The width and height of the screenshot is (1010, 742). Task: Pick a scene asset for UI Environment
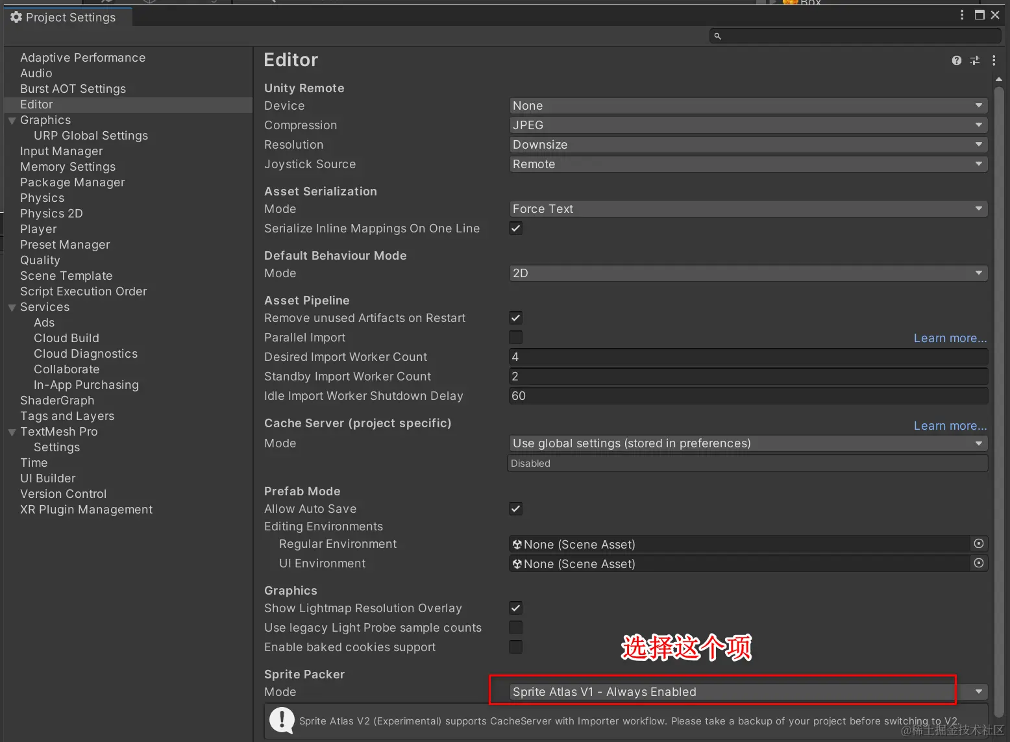[x=979, y=563]
